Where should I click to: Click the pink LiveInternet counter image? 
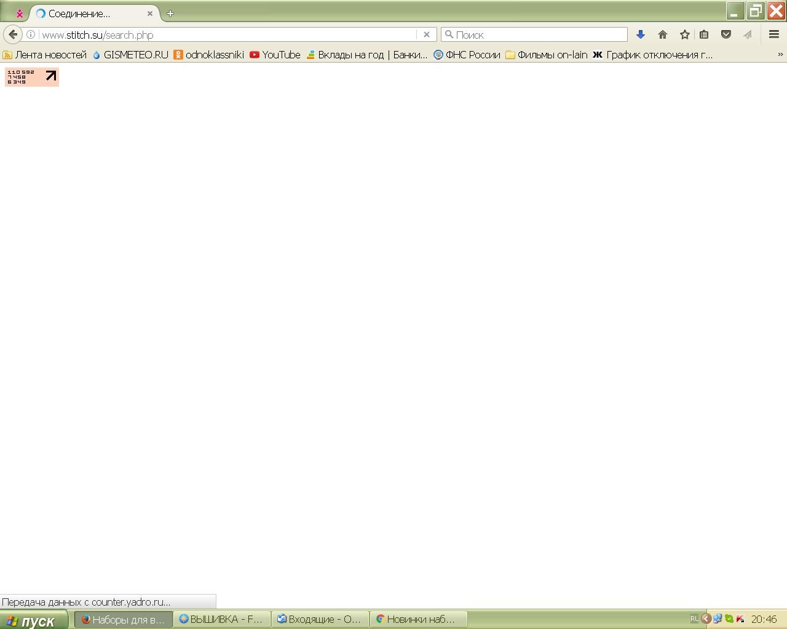tap(32, 77)
